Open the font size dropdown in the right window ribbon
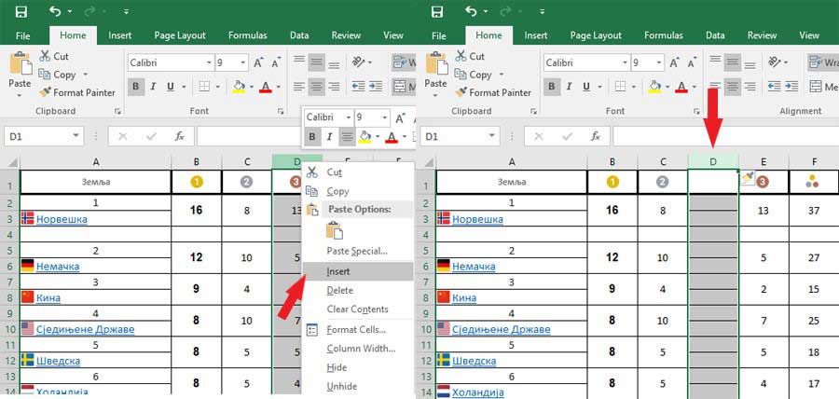The width and height of the screenshot is (839, 399). click(660, 63)
